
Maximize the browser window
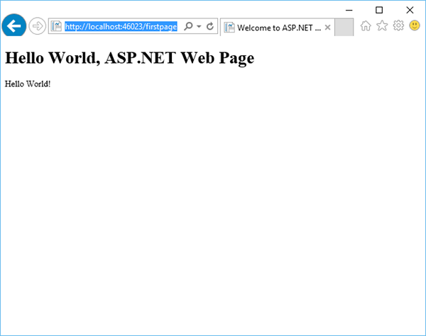pos(378,9)
